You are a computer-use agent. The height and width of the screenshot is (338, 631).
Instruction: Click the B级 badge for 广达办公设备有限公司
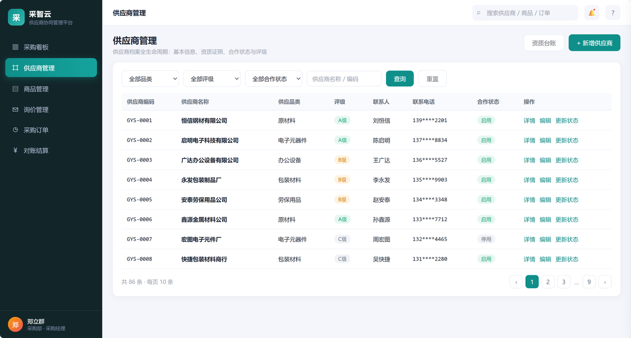coord(342,160)
